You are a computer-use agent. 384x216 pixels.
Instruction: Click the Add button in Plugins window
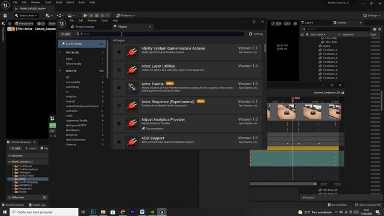pyautogui.click(x=65, y=34)
